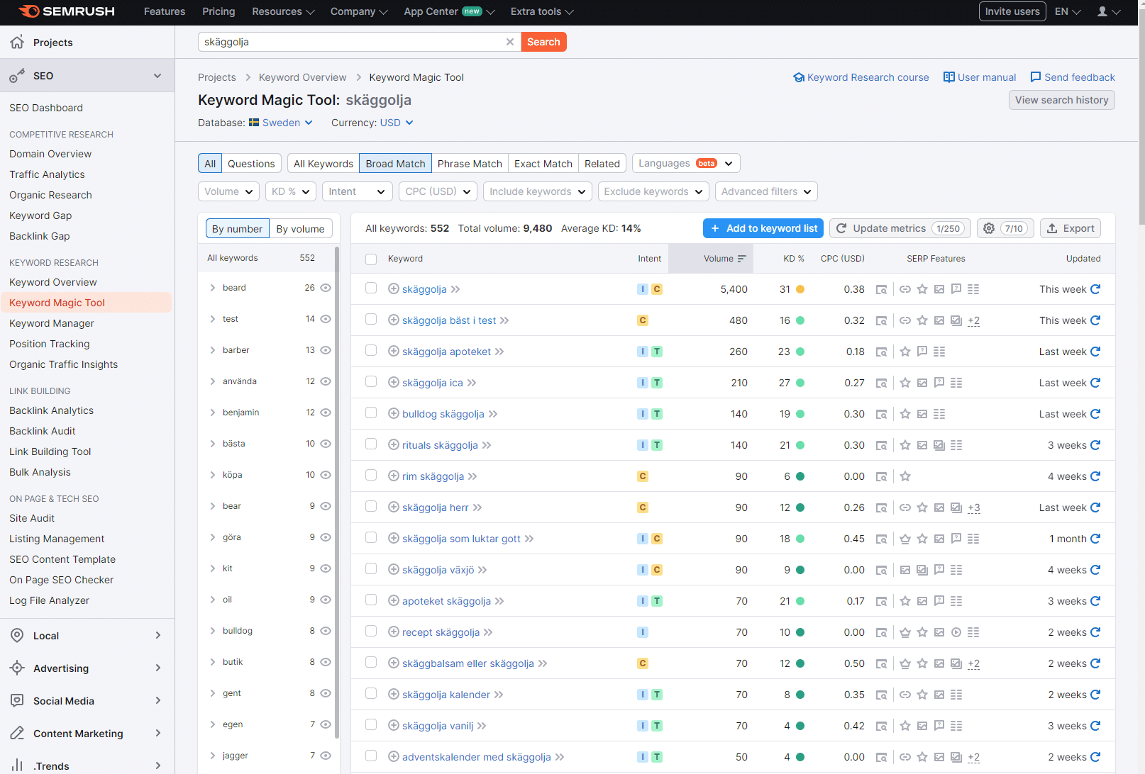
Task: Check the rituals skäggolja row
Action: [x=371, y=444]
